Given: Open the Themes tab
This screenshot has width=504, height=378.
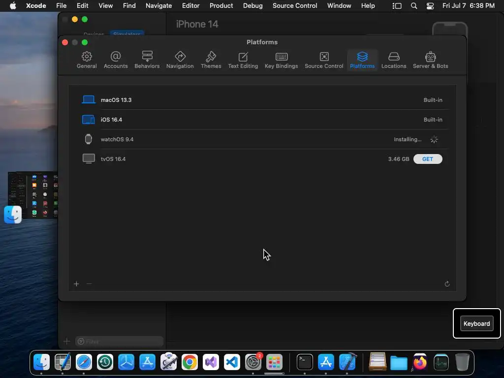Looking at the screenshot, I should (x=211, y=60).
